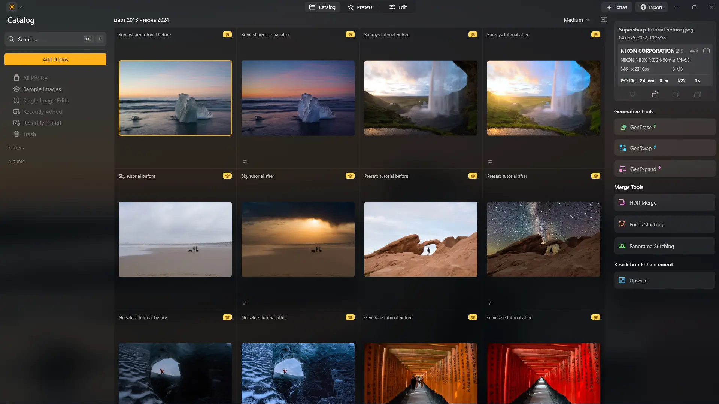
Task: Click the tutorial badge on Sunrays tutorial before
Action: [x=473, y=34]
